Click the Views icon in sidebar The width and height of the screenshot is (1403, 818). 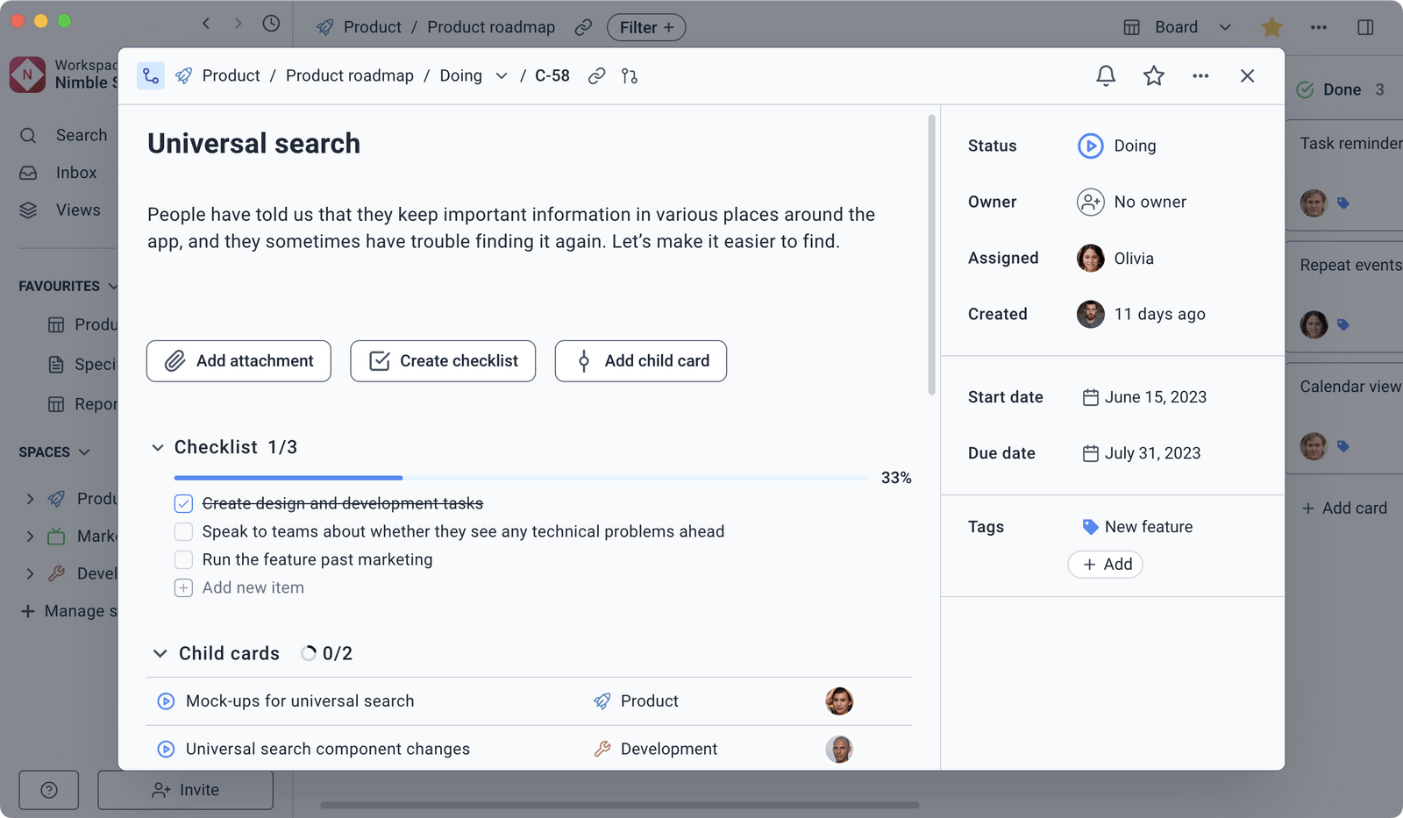(x=27, y=210)
